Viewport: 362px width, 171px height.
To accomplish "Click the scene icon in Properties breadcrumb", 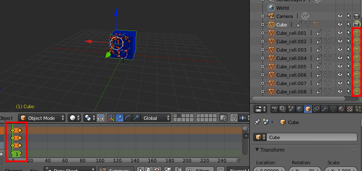I will pyautogui.click(x=266, y=122).
